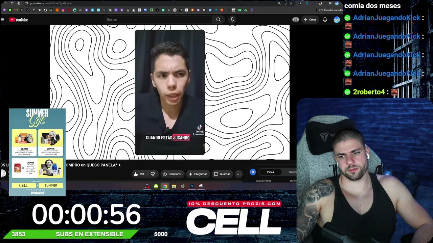Reload the page in the browser

[12, 3]
